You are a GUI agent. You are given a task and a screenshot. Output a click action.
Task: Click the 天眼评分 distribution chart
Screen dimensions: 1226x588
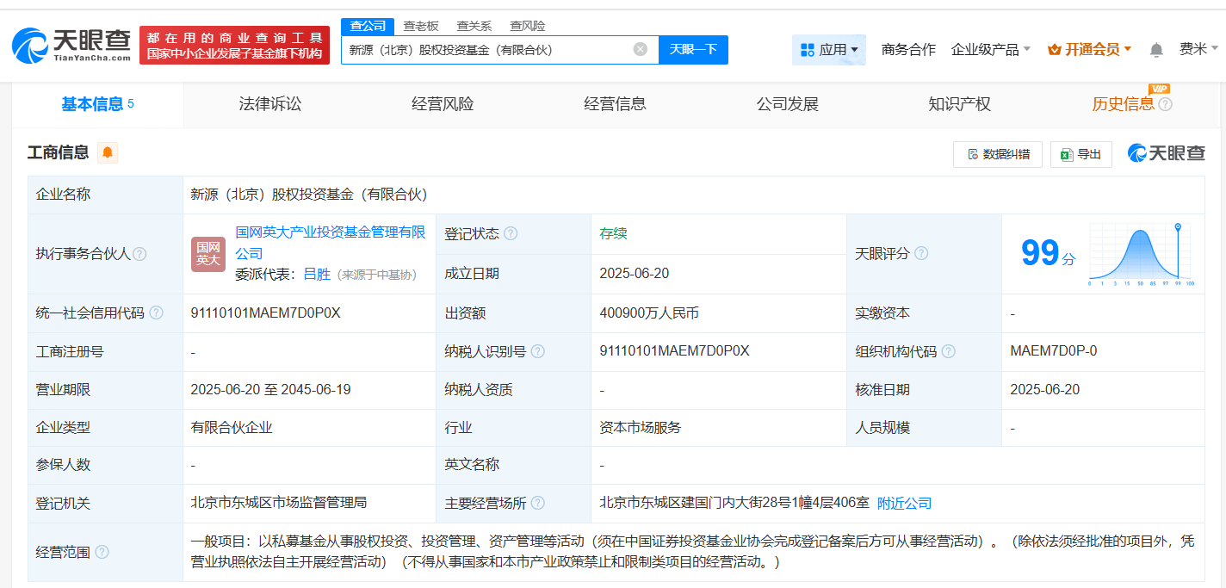pyautogui.click(x=1142, y=254)
